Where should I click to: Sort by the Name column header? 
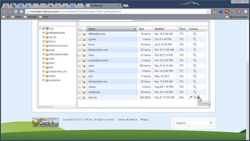[112, 29]
